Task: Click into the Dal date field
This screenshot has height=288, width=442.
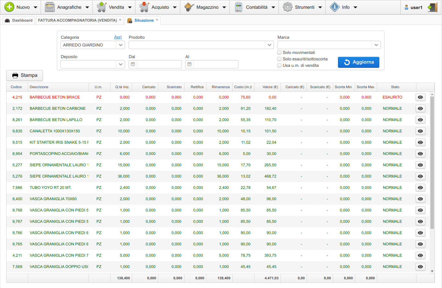Action: click(x=159, y=64)
